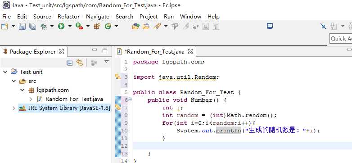Start debugging with the bug icon
352x163 pixels.
pyautogui.click(x=43, y=26)
